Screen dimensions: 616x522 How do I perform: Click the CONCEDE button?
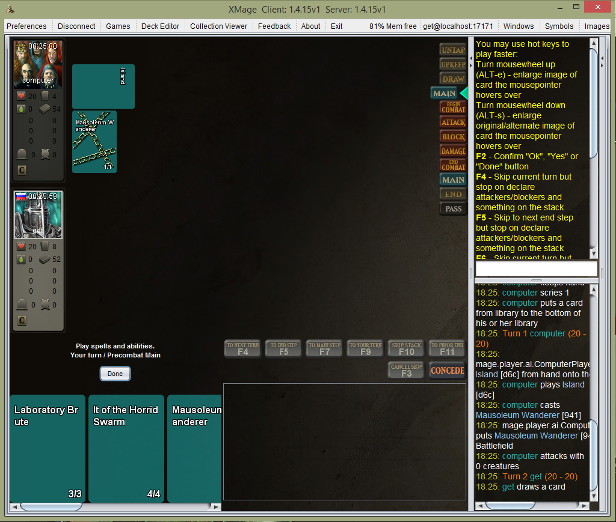(447, 370)
